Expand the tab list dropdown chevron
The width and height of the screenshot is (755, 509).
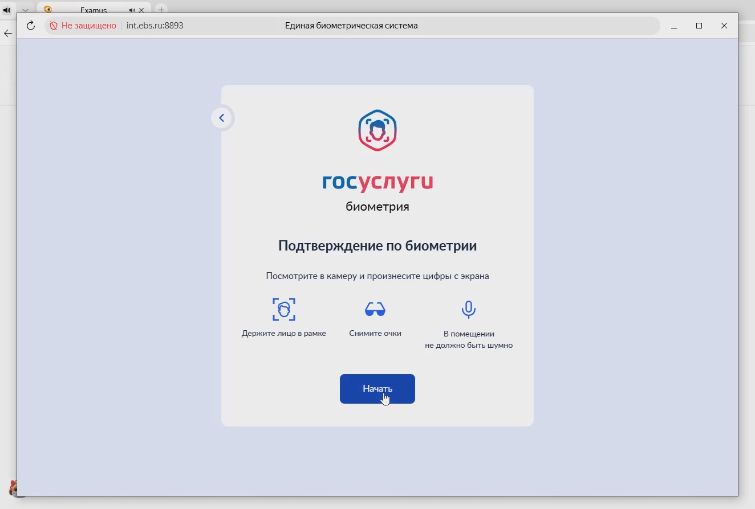tap(25, 10)
